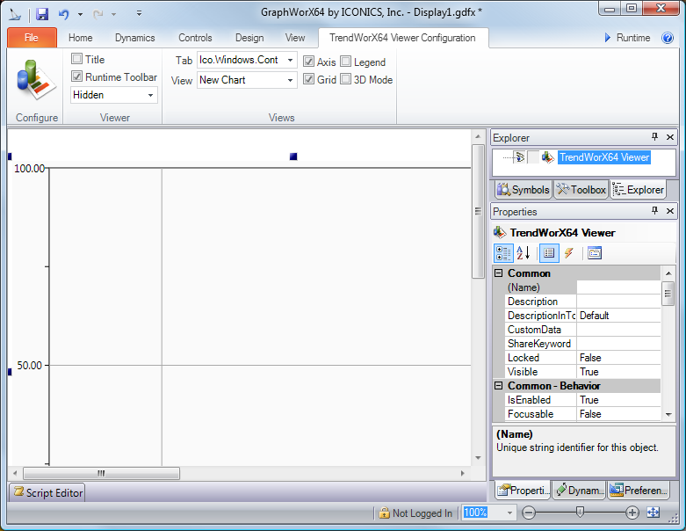Pin the Properties panel
686x531 pixels.
654,211
